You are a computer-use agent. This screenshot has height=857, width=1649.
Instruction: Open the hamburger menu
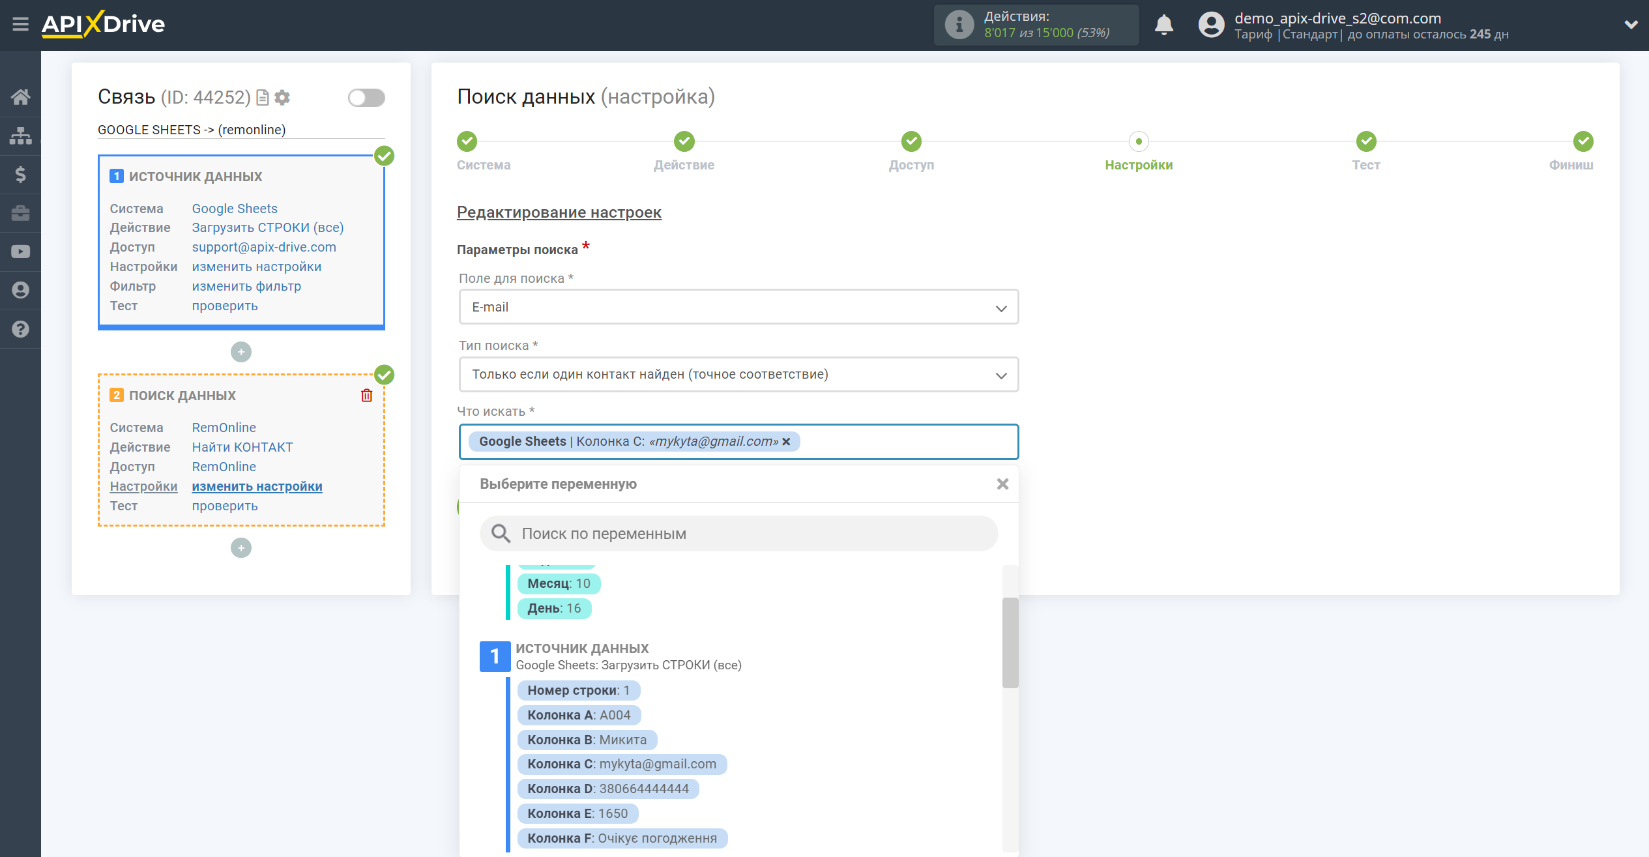(x=20, y=25)
